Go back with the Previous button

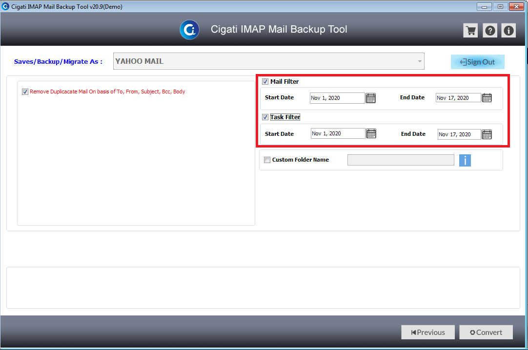428,332
